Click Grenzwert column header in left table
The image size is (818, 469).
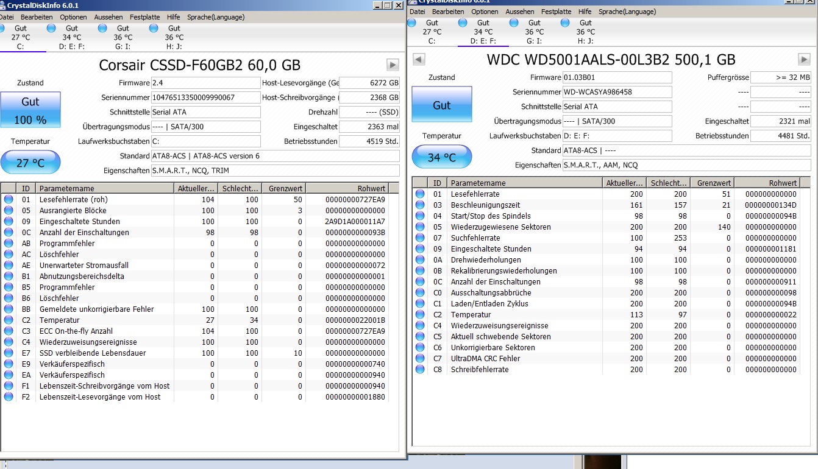click(x=283, y=188)
